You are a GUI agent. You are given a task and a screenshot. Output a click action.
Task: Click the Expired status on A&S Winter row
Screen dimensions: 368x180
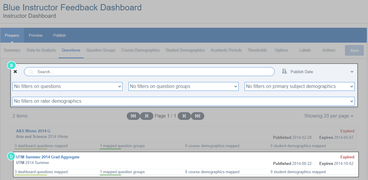point(347,131)
